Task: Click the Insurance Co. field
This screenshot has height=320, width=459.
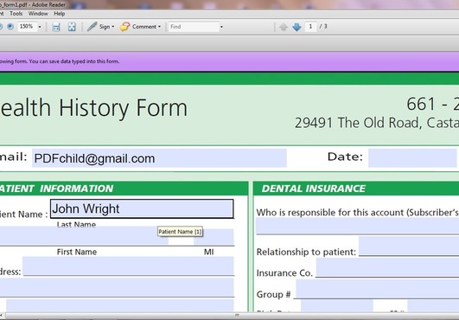Action: coord(387,267)
